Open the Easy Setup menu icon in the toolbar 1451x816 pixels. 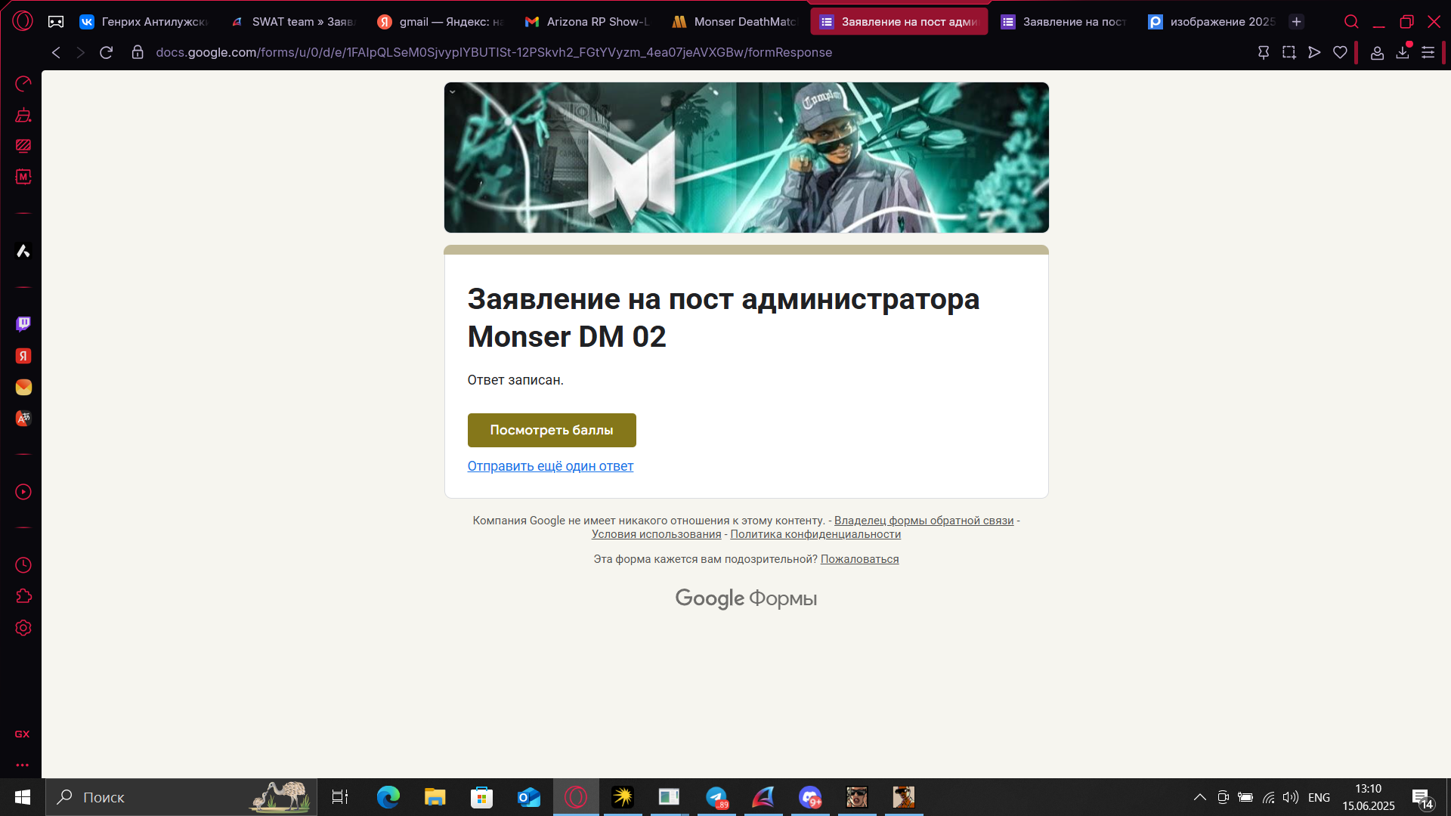click(x=1428, y=52)
